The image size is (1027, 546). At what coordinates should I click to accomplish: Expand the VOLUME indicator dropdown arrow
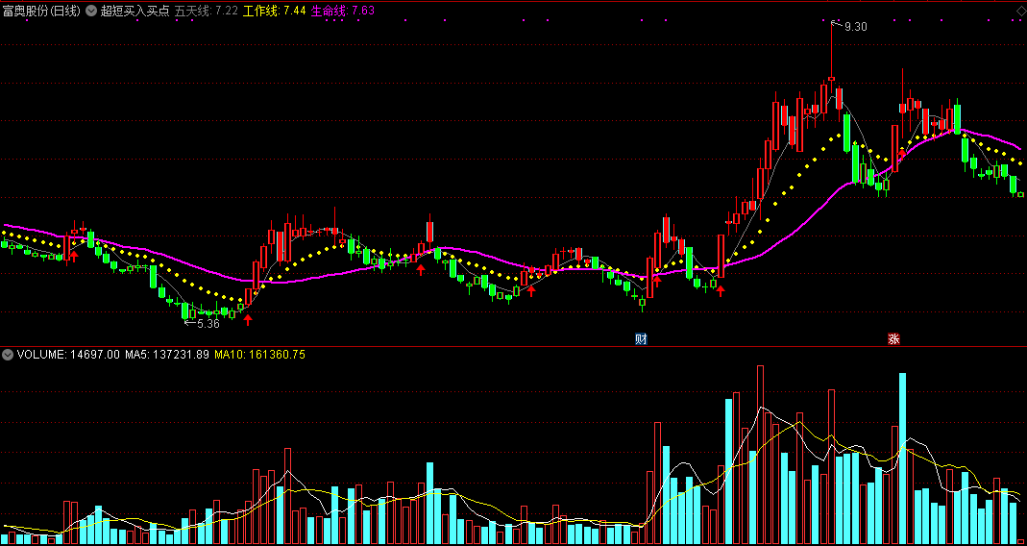click(x=8, y=355)
